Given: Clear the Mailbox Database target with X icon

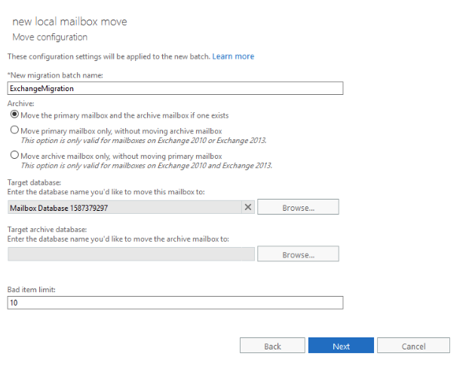Looking at the screenshot, I should [x=248, y=207].
